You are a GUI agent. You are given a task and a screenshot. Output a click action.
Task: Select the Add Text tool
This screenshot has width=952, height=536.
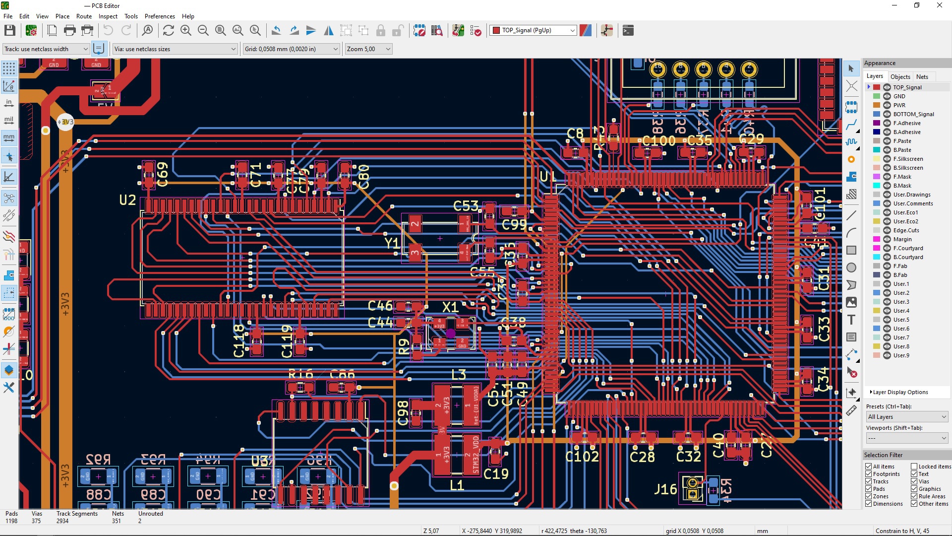tap(851, 320)
